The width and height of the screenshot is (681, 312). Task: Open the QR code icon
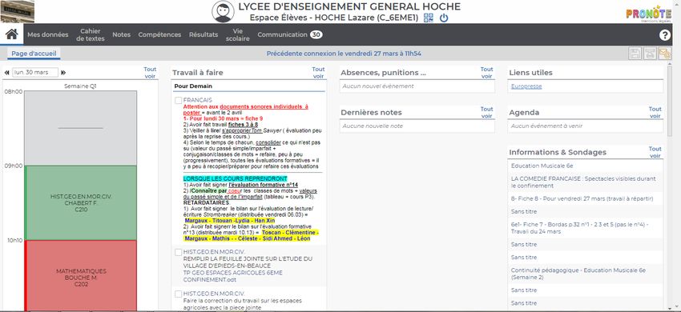[x=429, y=18]
